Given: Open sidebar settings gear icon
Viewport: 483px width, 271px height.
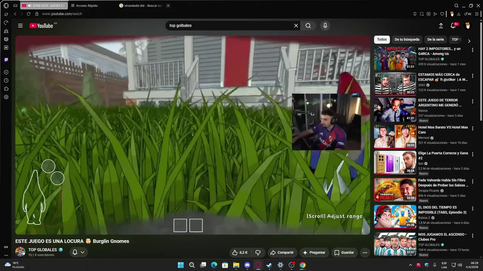Looking at the screenshot, I should [x=6, y=97].
